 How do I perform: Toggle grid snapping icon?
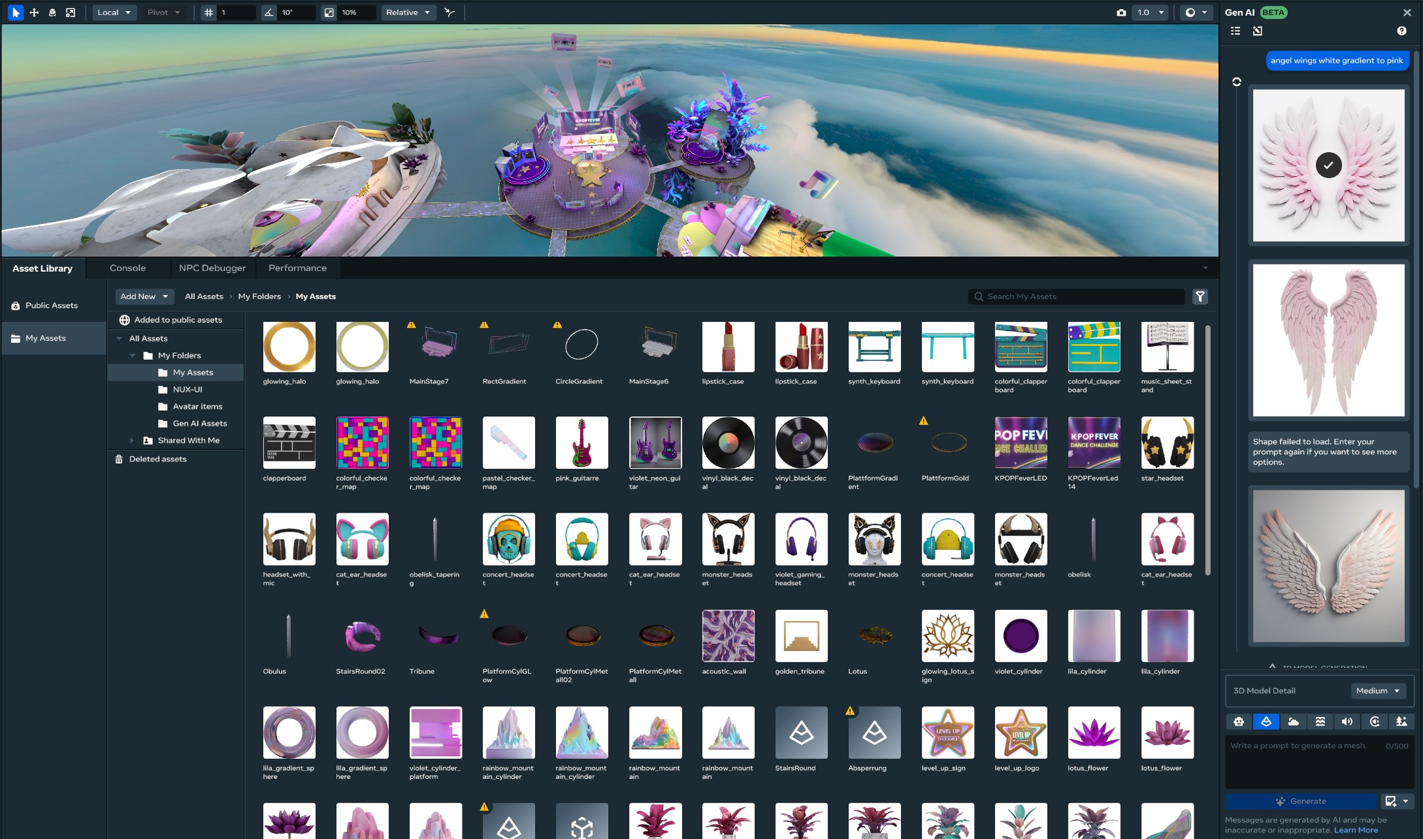(x=208, y=12)
